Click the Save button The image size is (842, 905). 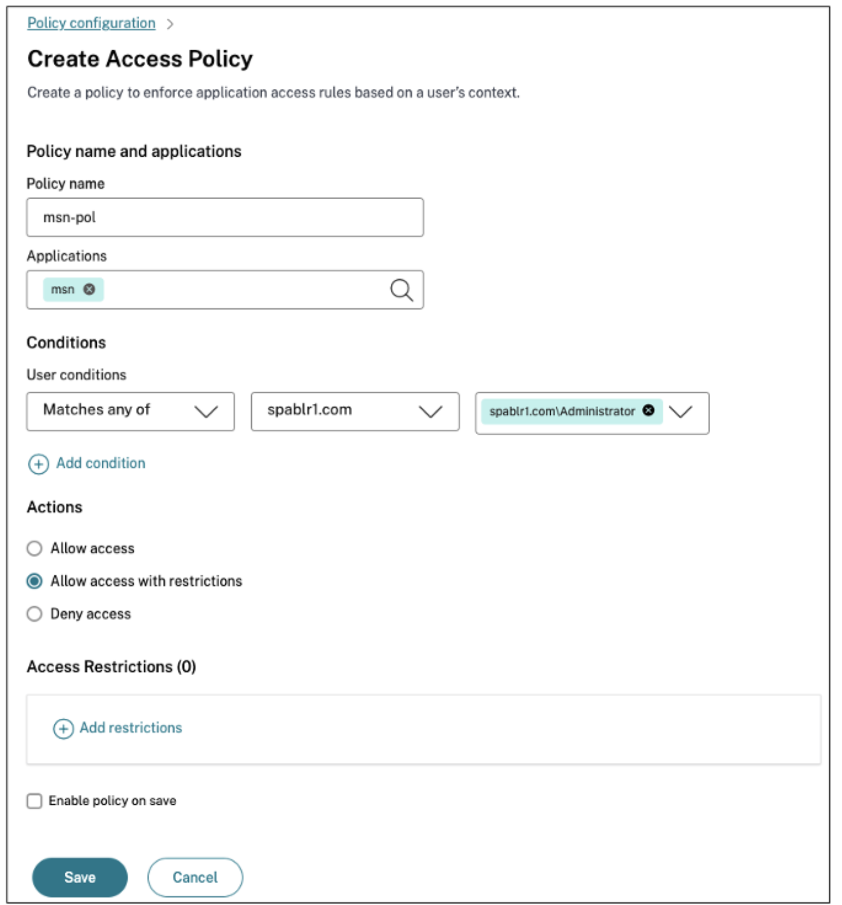click(x=80, y=876)
